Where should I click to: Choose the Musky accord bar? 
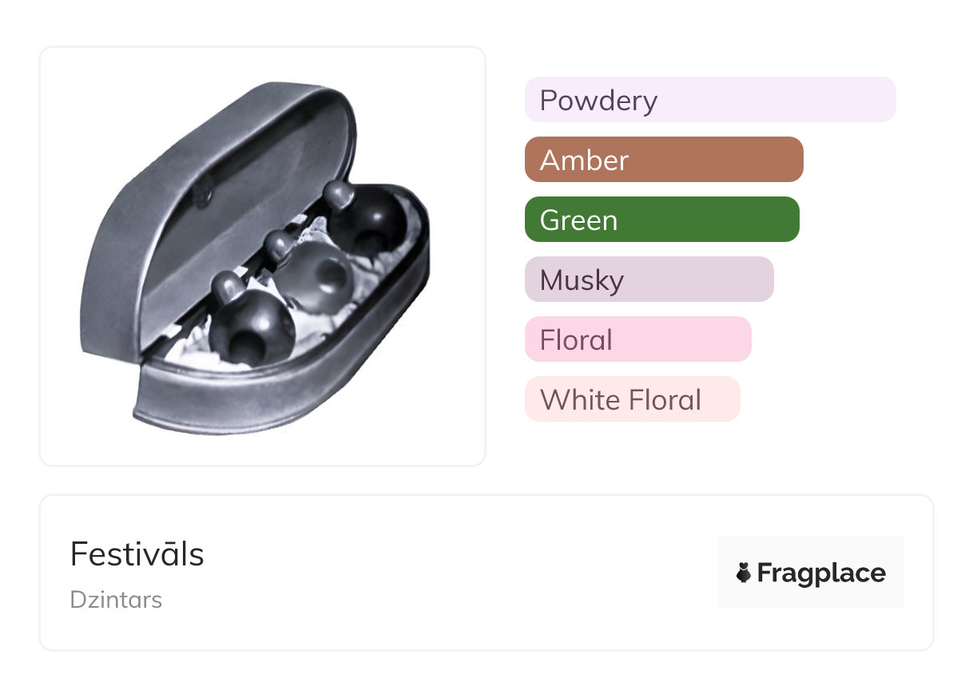point(649,280)
